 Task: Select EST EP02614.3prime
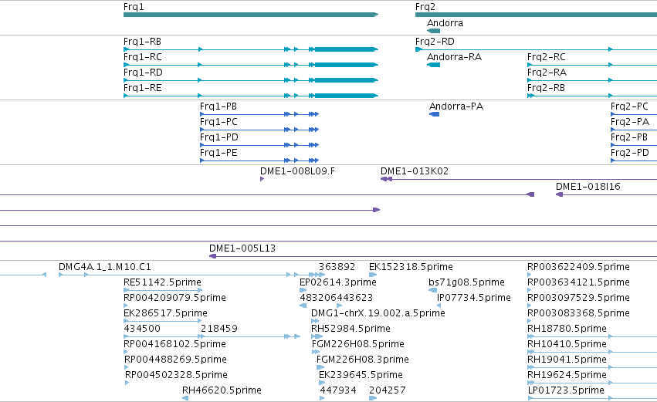pos(338,282)
